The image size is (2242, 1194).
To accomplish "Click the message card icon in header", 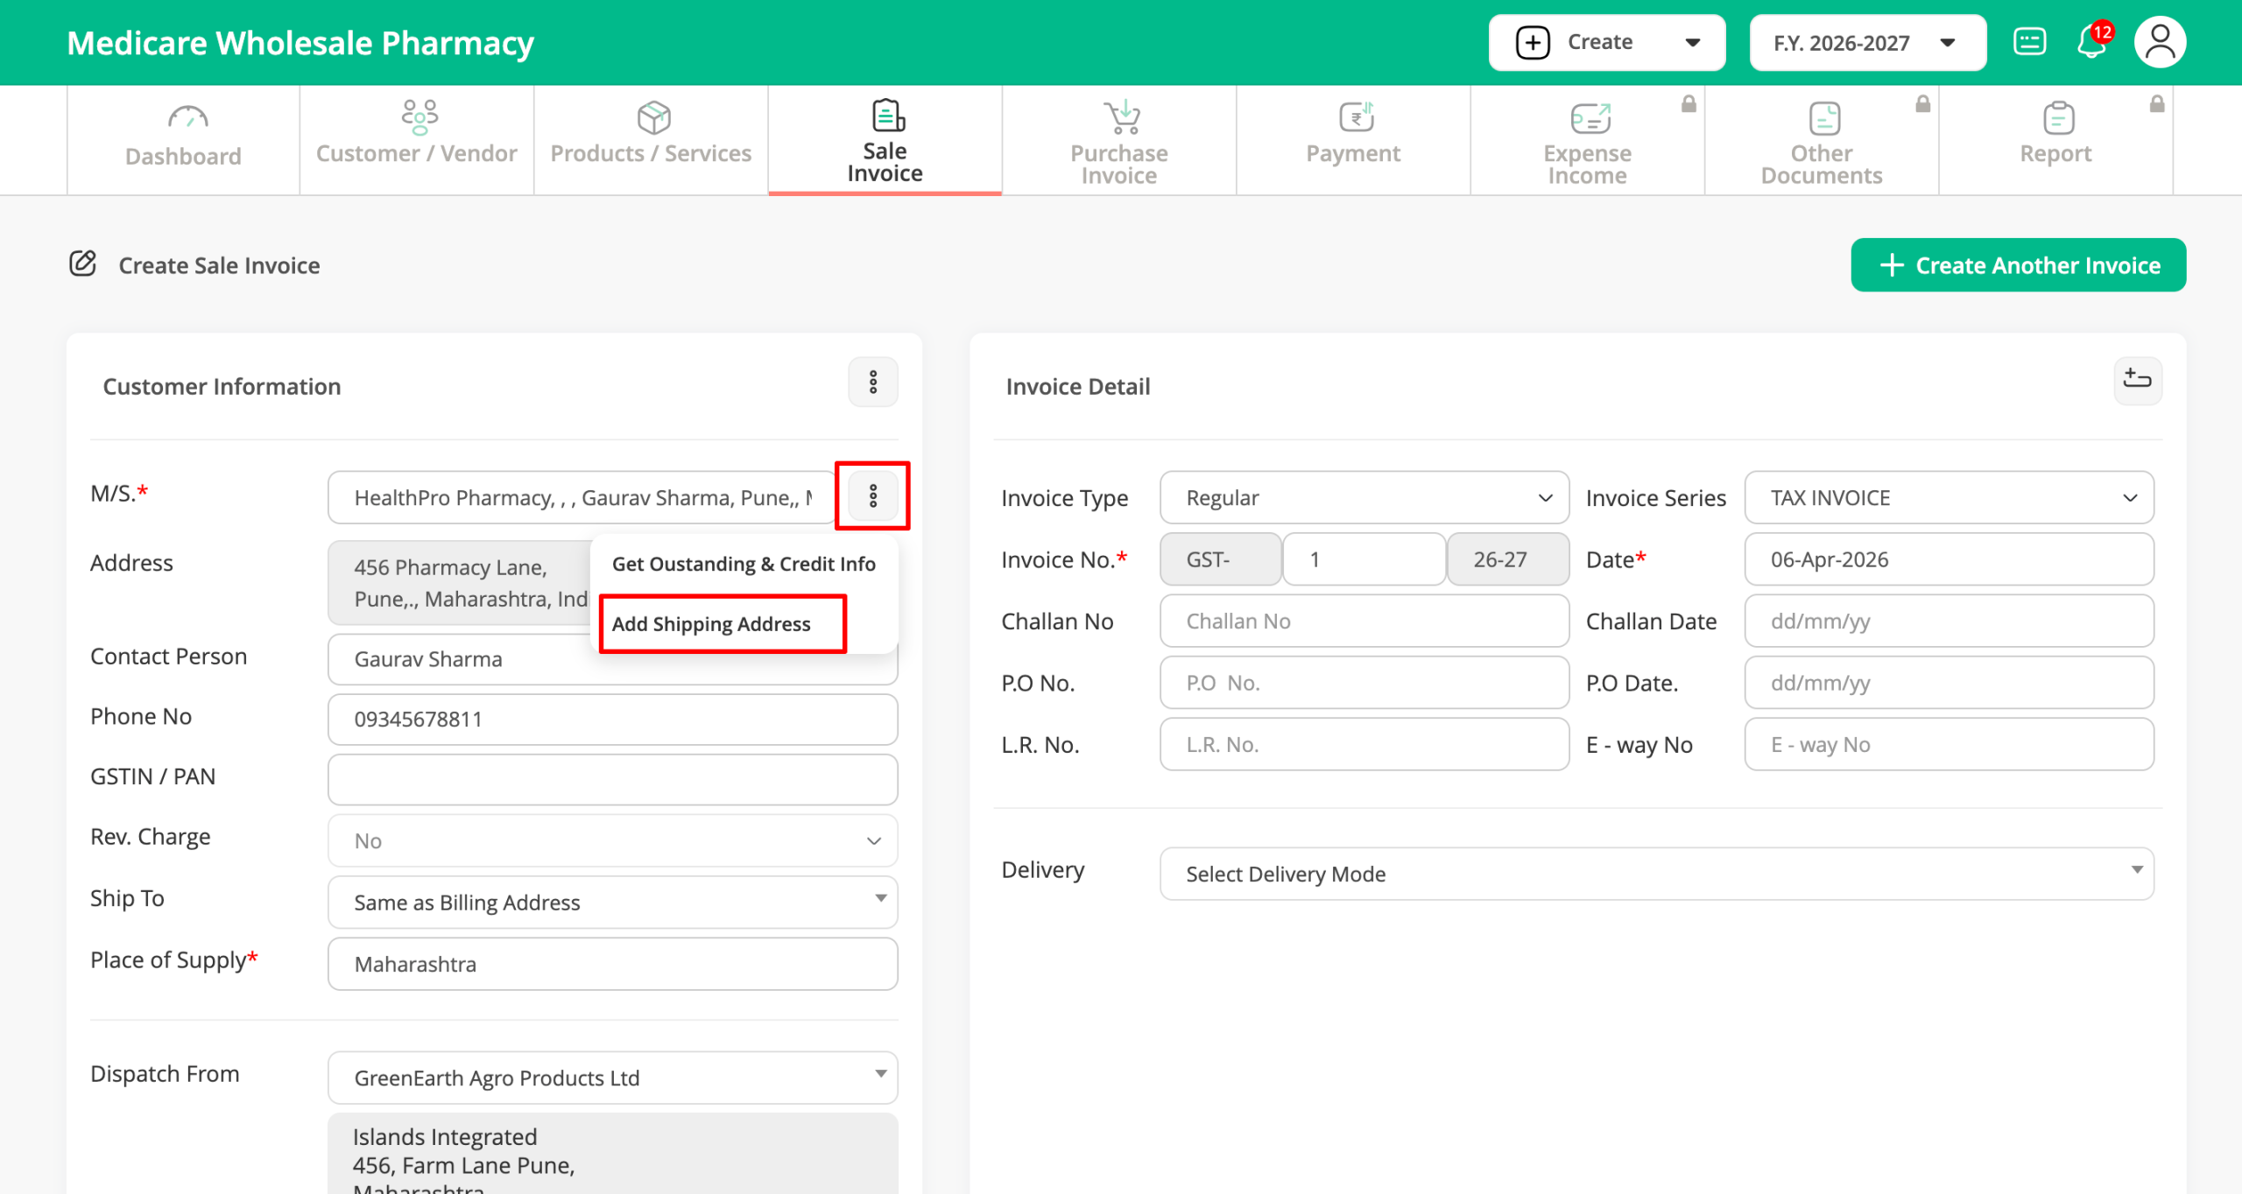I will point(2029,42).
